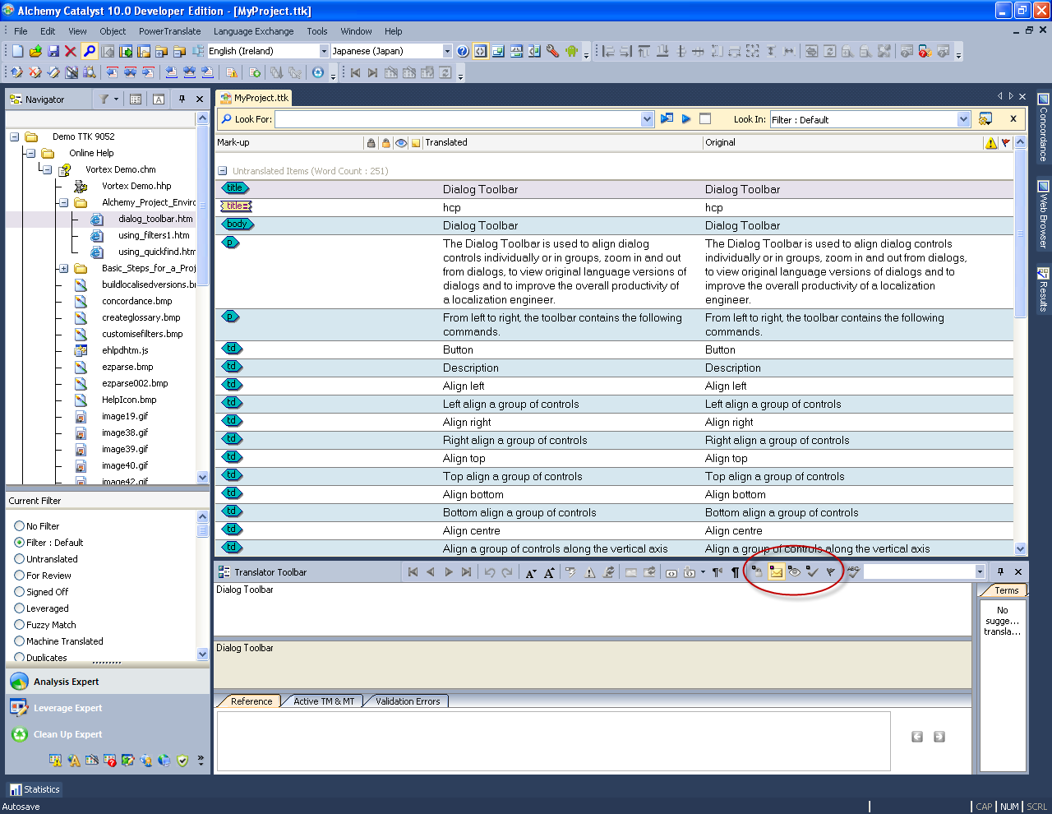Click the blue circular recycle icon
1052x814 pixels.
[x=318, y=72]
